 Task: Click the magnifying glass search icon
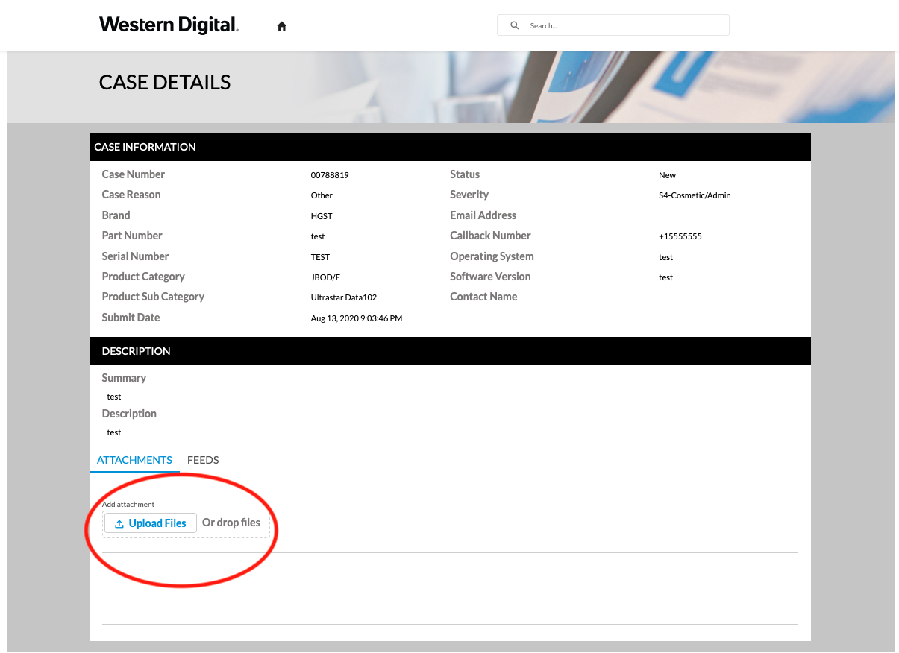click(x=514, y=25)
